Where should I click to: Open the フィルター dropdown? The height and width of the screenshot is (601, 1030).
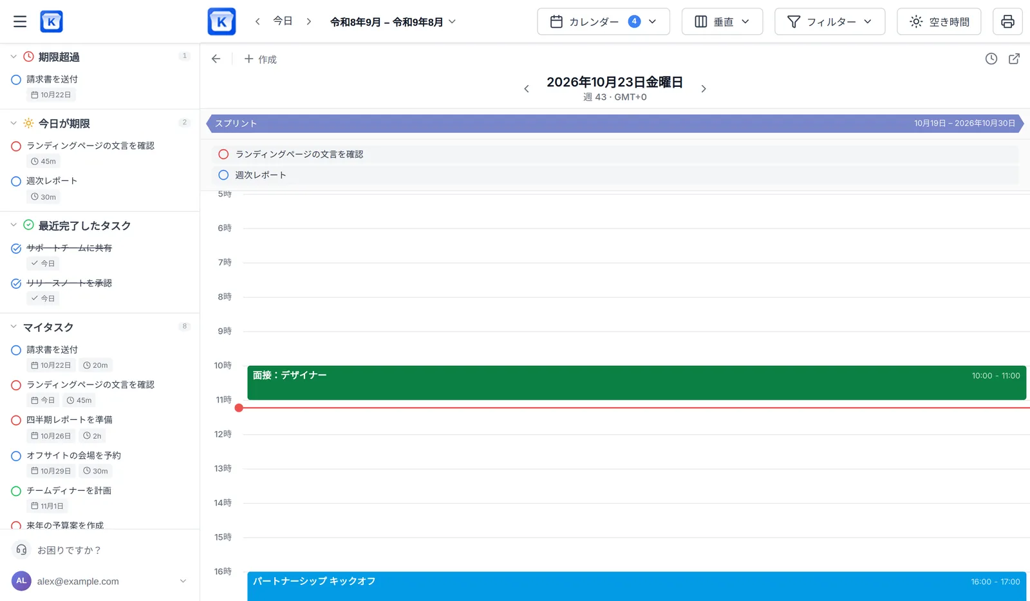coord(830,21)
